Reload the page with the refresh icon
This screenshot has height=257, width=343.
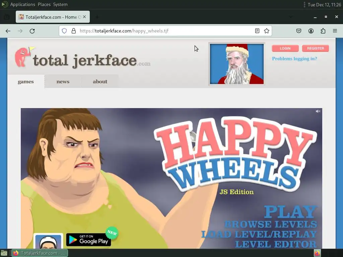pos(32,31)
